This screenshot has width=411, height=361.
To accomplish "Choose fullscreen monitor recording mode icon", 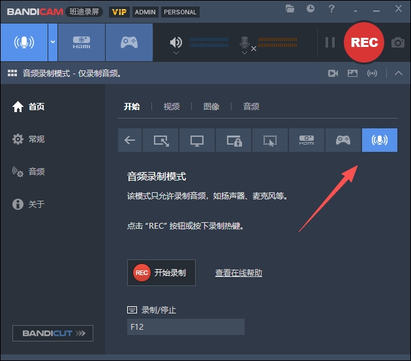I will point(197,140).
